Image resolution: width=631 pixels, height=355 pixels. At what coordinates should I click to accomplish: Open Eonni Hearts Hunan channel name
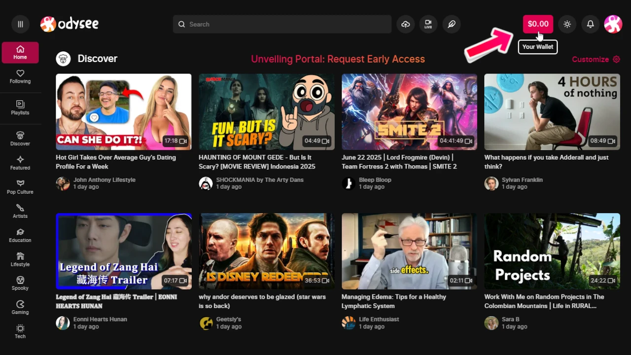(100, 319)
